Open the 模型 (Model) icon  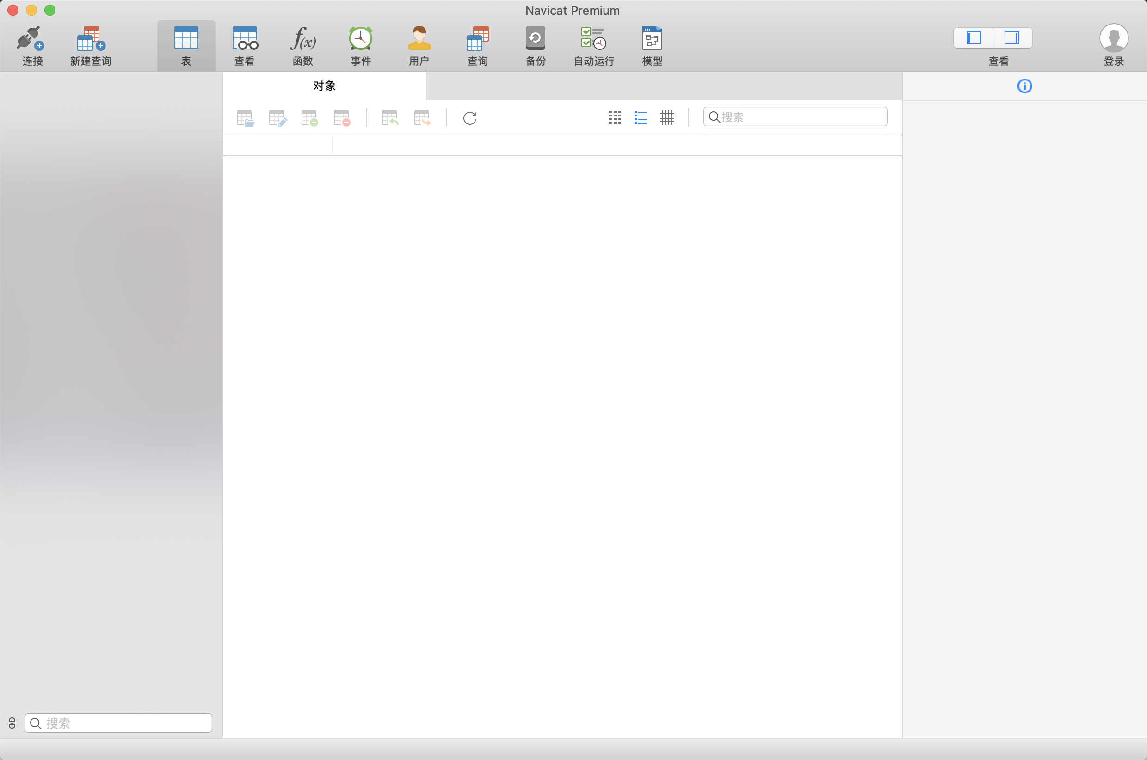point(652,38)
